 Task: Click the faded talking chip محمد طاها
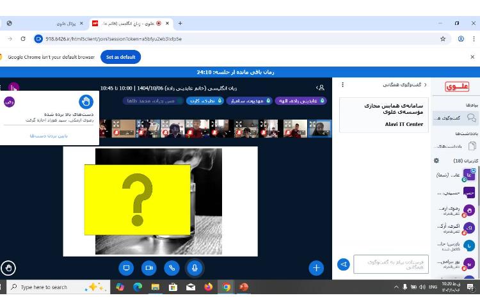tap(153, 100)
